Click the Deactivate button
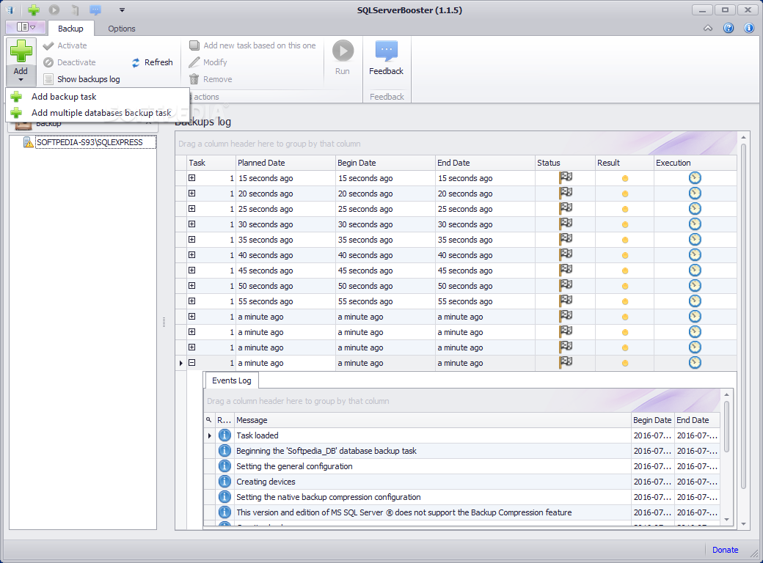Viewport: 763px width, 563px height. pos(69,62)
